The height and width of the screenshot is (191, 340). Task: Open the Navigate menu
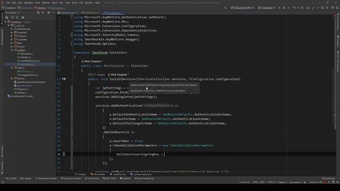coord(29,3)
